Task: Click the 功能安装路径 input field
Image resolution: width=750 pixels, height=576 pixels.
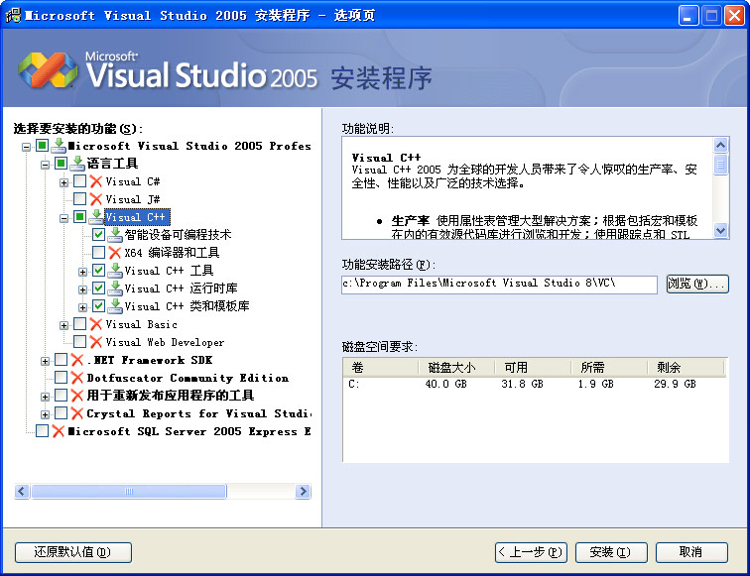Action: pyautogui.click(x=499, y=284)
